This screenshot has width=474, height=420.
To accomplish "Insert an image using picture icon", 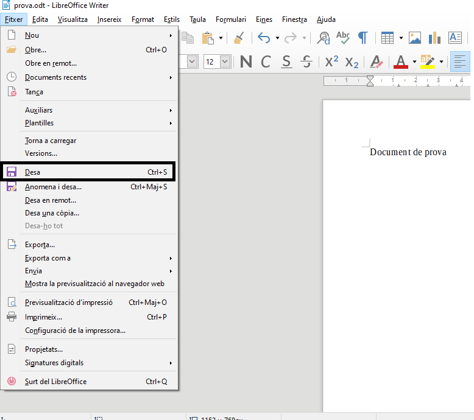I will (x=415, y=38).
